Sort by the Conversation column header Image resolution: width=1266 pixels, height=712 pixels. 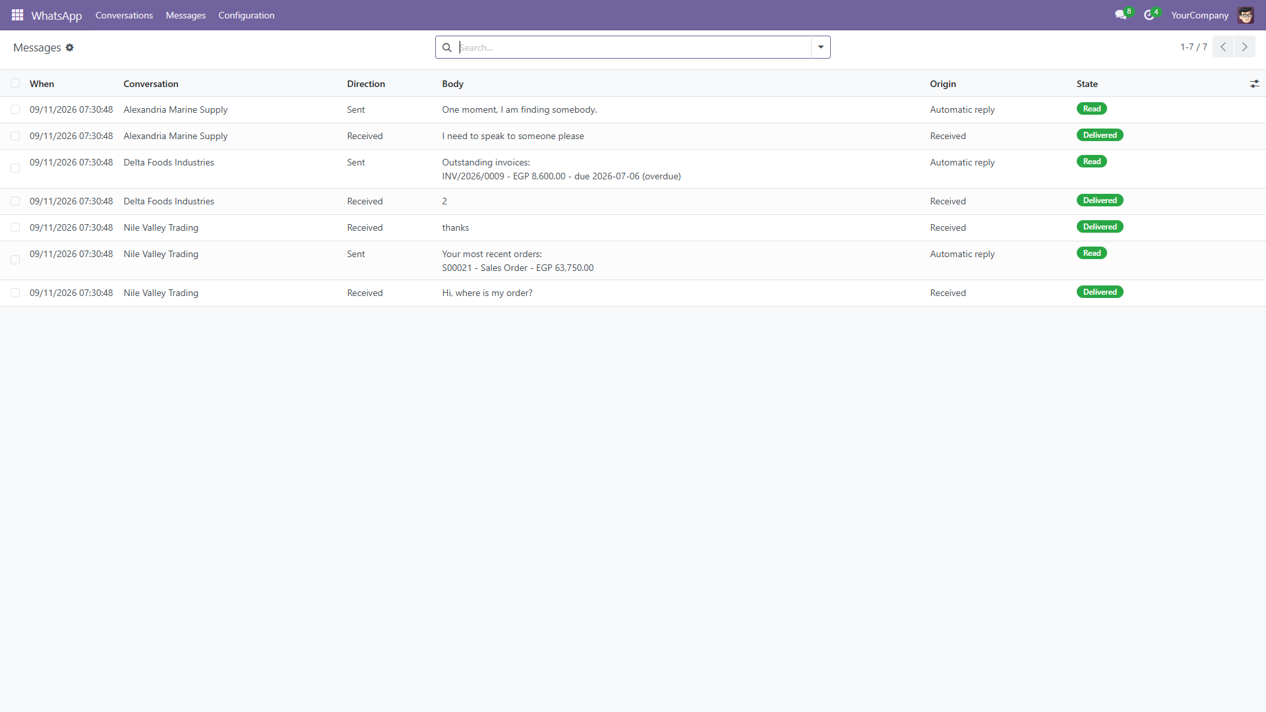(151, 84)
